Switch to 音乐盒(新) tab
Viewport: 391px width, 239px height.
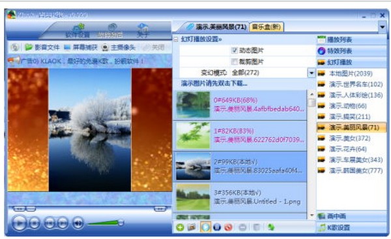pos(267,27)
